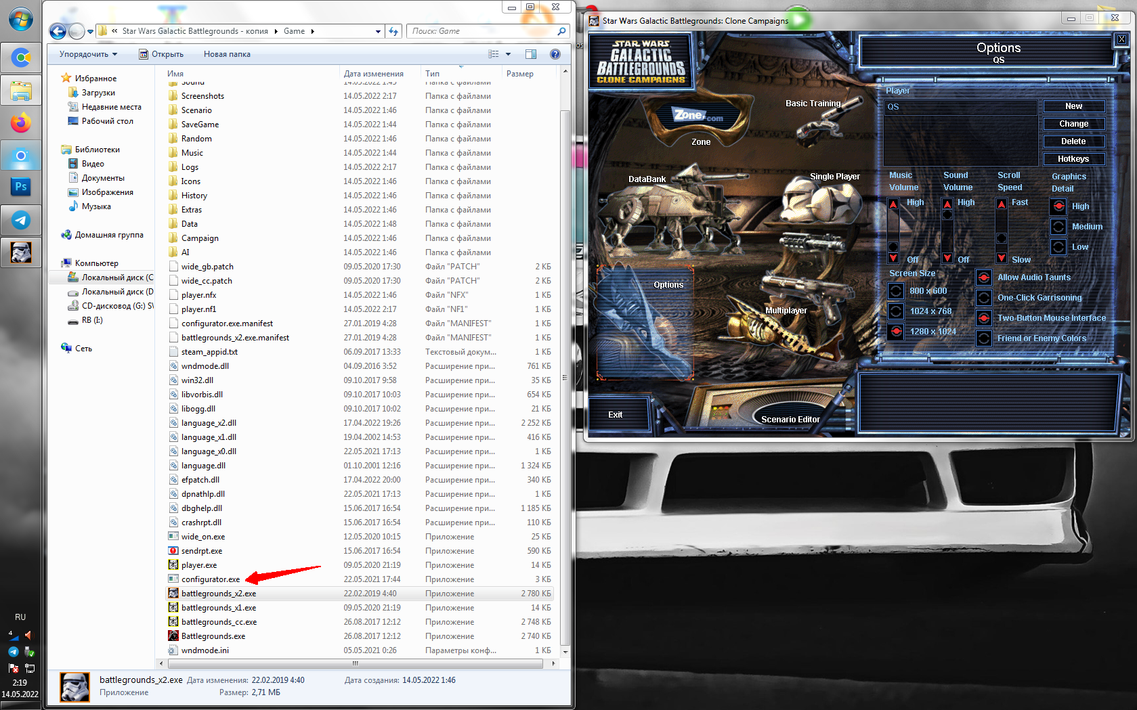
Task: Click the Delete player button
Action: pos(1074,141)
